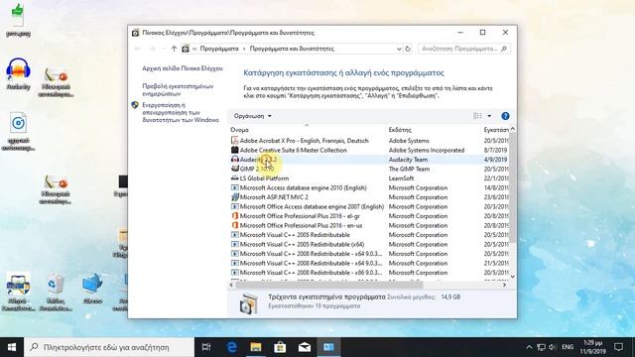Click Office el-gr row's orange icon
The image size is (635, 357).
(234, 216)
